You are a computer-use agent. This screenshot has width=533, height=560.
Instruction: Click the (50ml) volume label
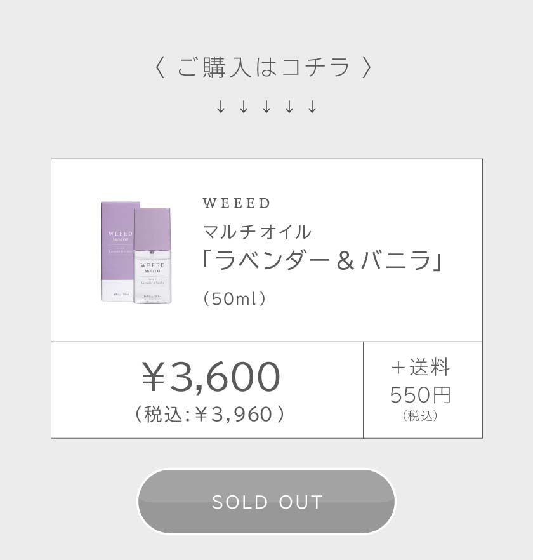(x=234, y=298)
